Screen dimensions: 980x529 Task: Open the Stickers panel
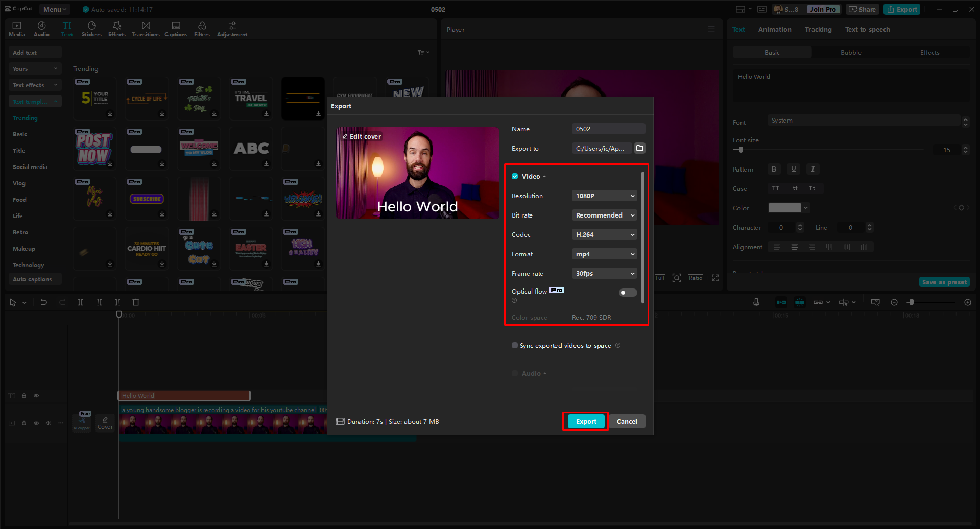coord(91,28)
